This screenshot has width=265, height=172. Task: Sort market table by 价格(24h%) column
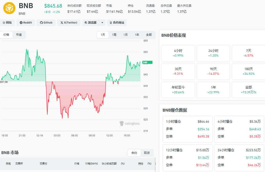tap(92, 164)
